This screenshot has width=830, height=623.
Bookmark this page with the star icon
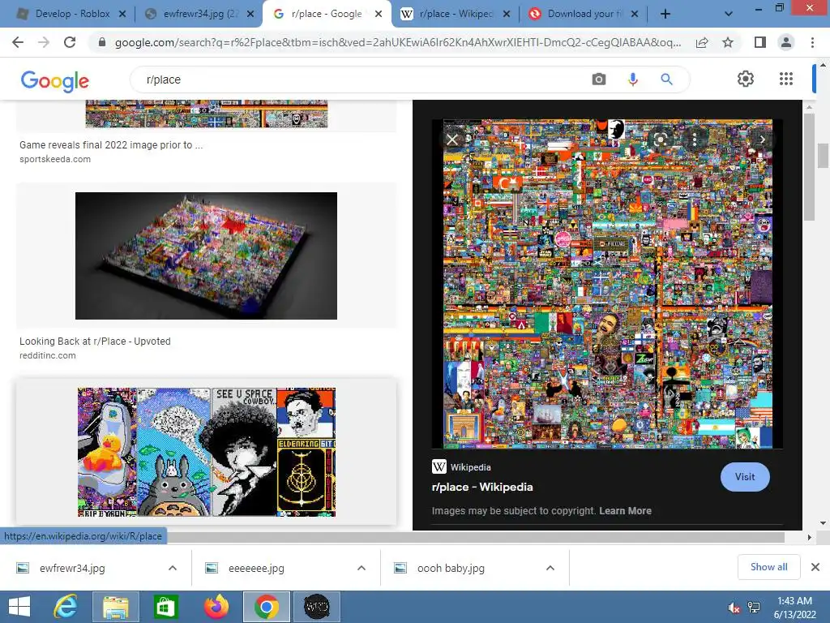pyautogui.click(x=728, y=42)
